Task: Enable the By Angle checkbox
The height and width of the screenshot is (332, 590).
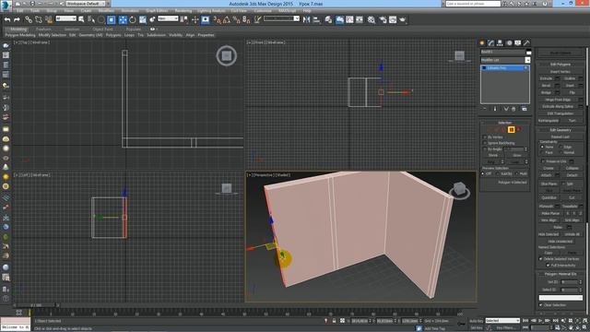Action: 485,149
